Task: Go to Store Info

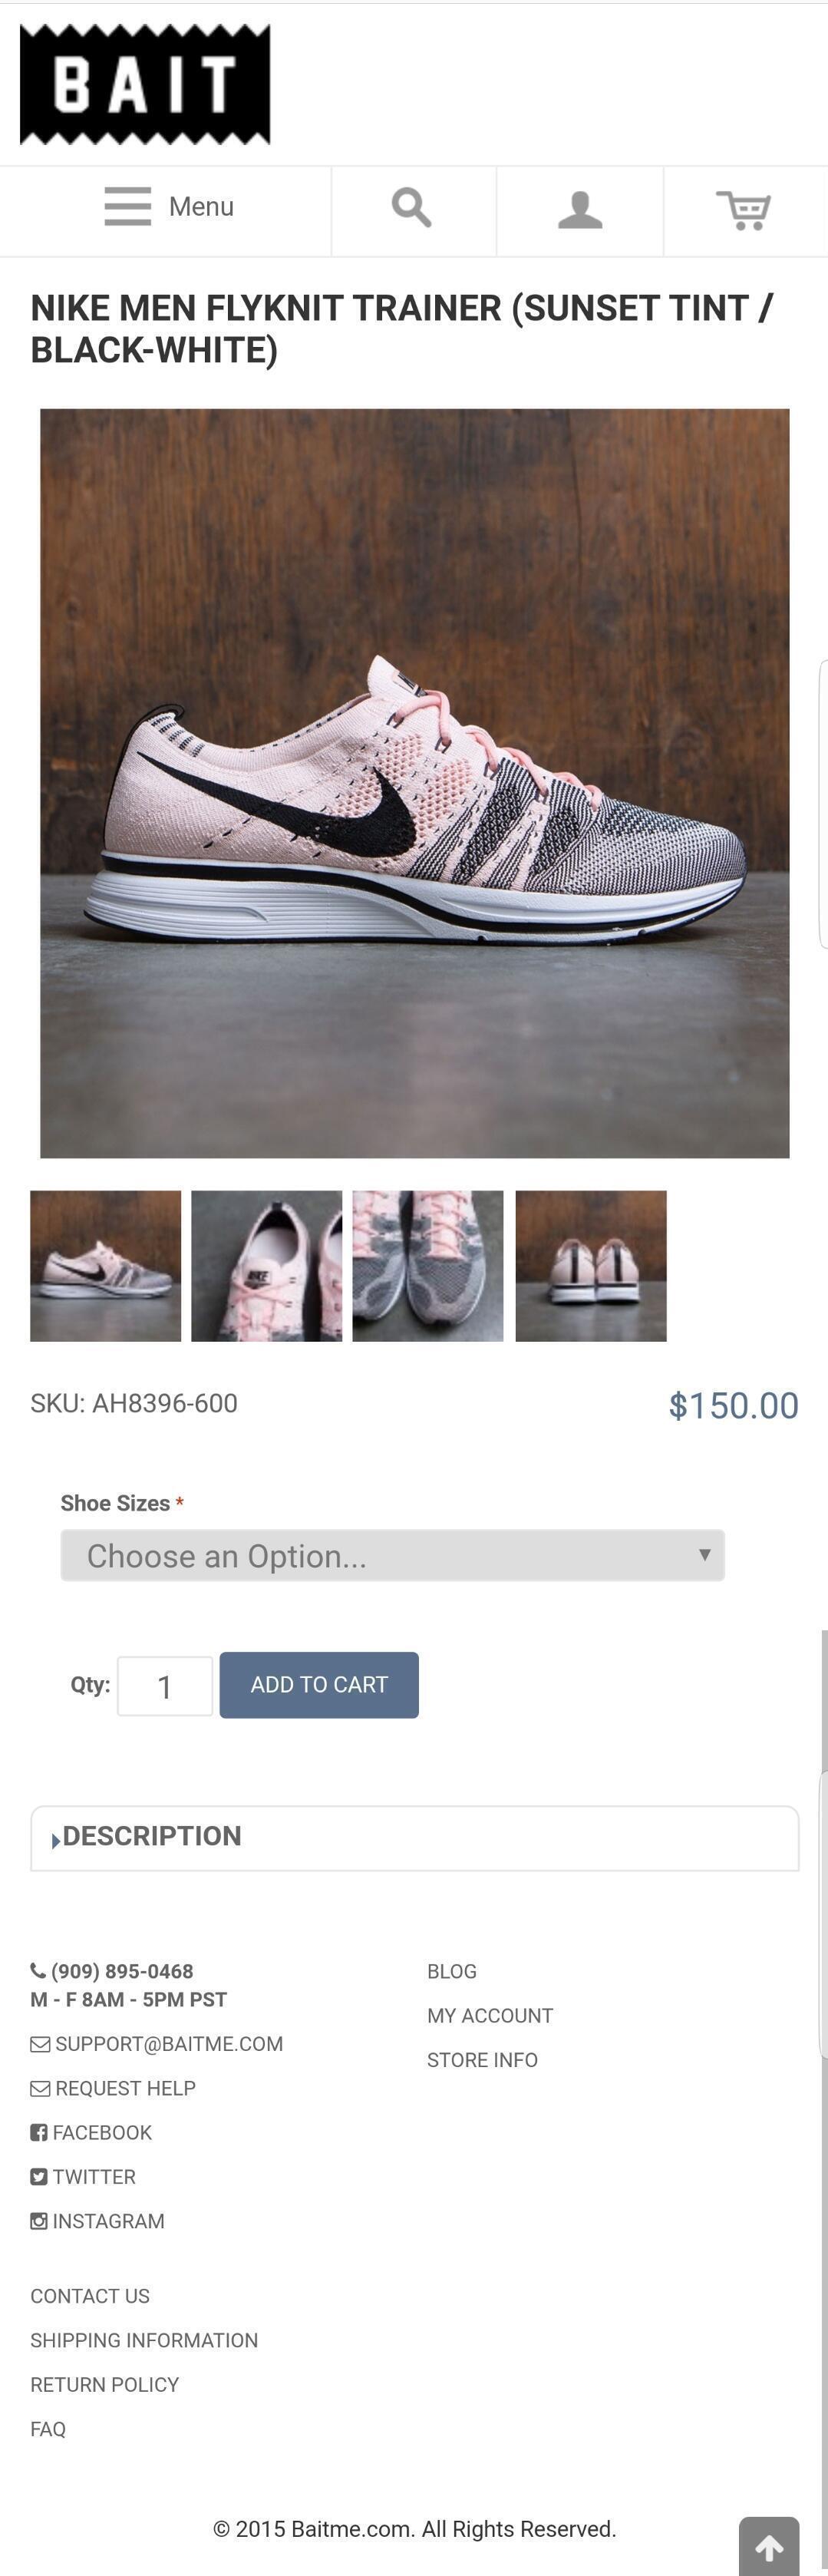Action: pyautogui.click(x=482, y=2060)
